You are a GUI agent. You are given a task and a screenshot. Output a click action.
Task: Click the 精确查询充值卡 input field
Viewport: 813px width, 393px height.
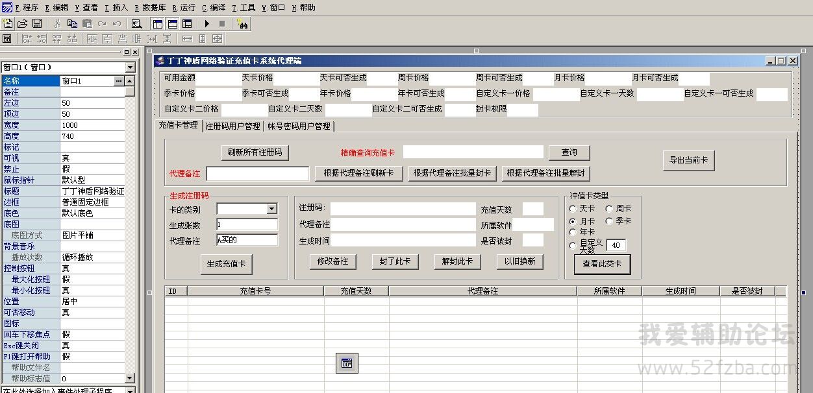(473, 152)
